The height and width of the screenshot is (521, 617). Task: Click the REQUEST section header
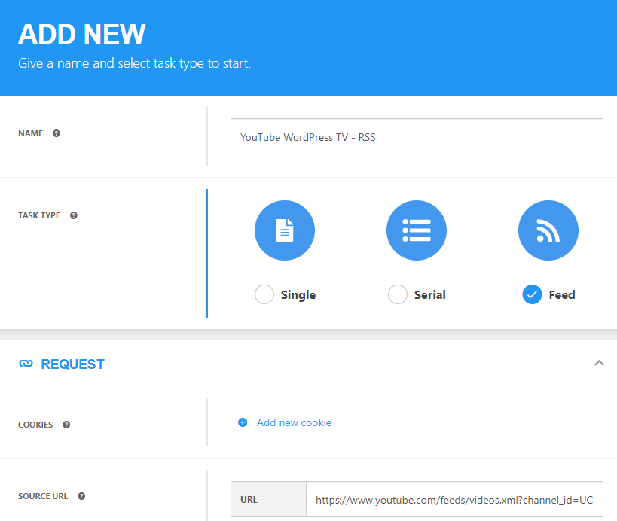tap(73, 364)
